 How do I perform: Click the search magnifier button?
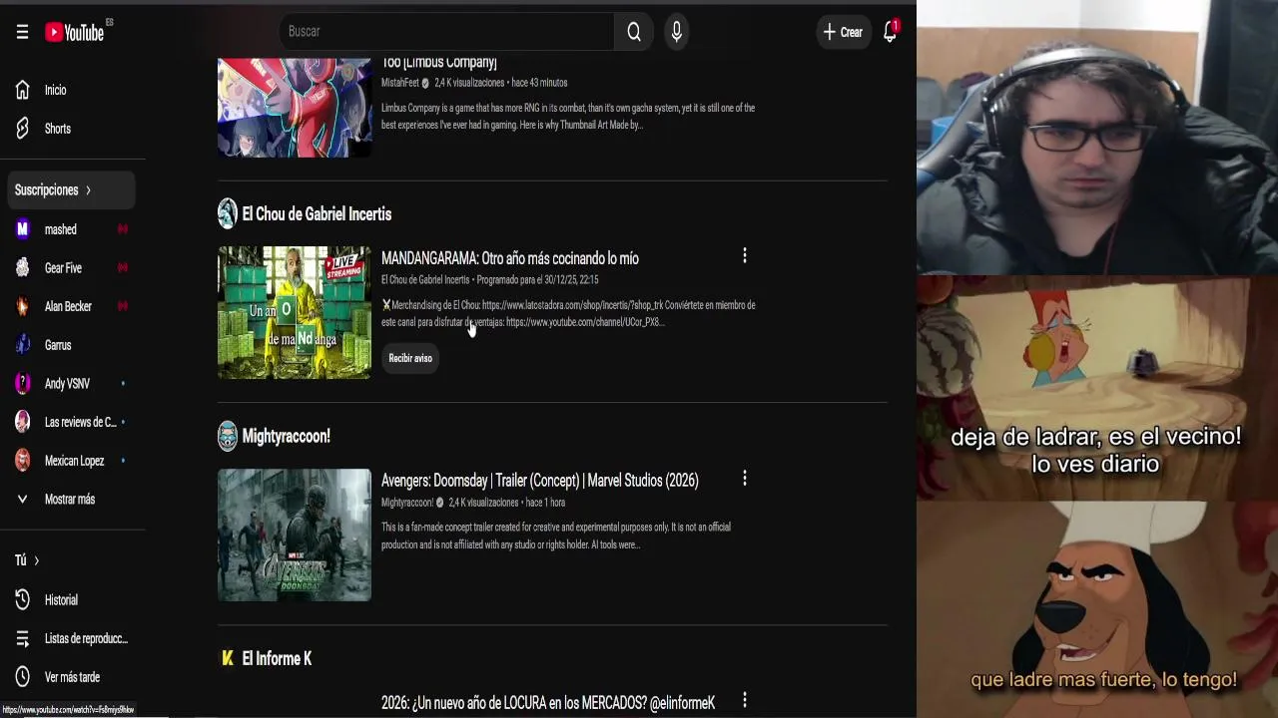click(x=634, y=32)
